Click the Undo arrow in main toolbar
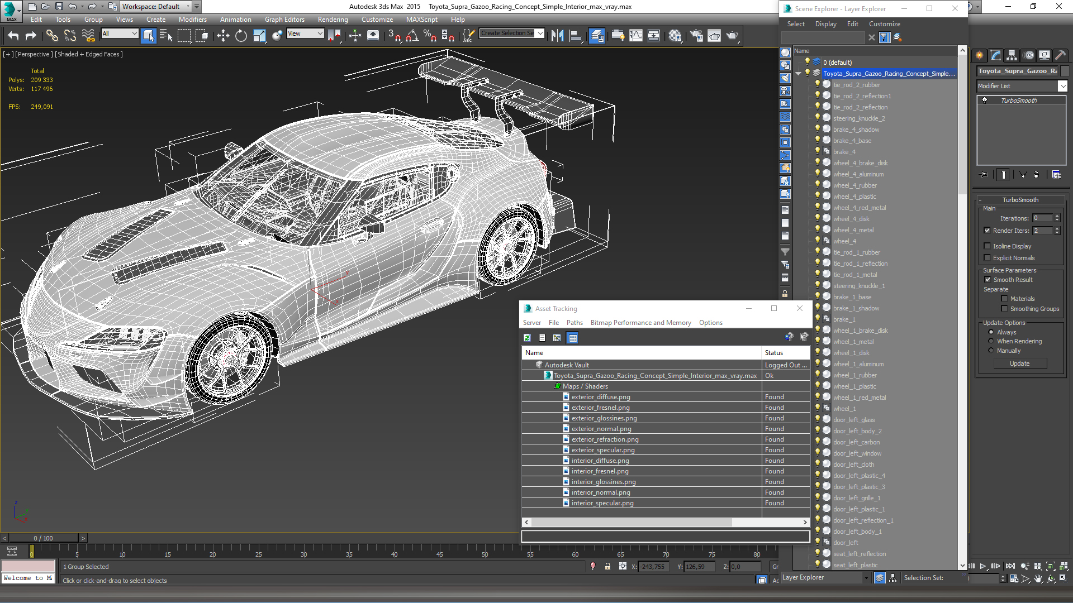Image resolution: width=1073 pixels, height=603 pixels. (x=13, y=36)
